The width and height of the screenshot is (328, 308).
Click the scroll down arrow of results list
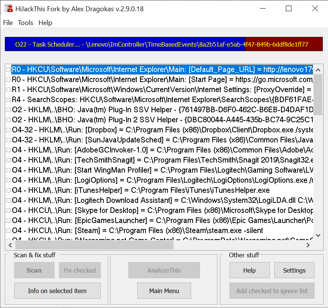tap(318, 235)
